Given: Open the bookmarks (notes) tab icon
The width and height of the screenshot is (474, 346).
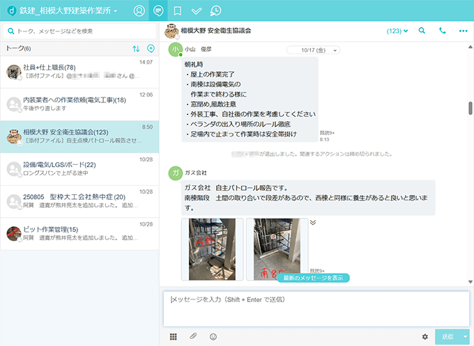Looking at the screenshot, I should coord(178,11).
